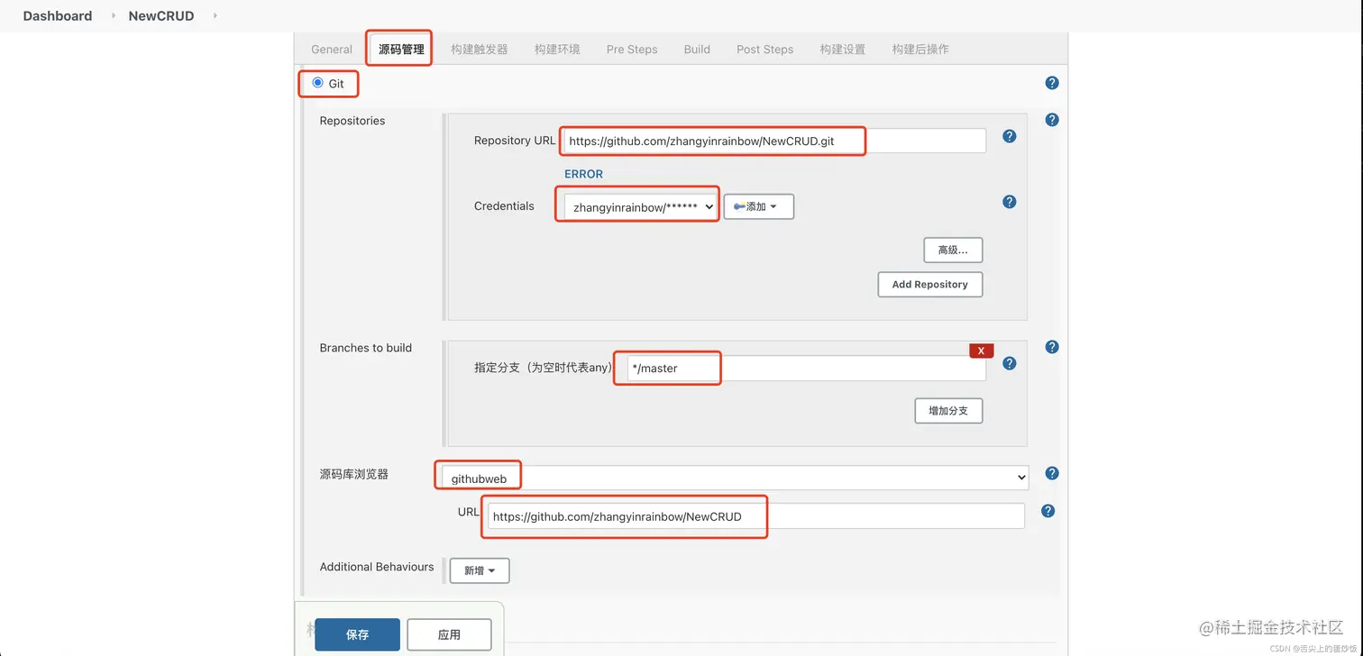Open help icon beside Credentials row
1363x656 pixels.
point(1010,202)
